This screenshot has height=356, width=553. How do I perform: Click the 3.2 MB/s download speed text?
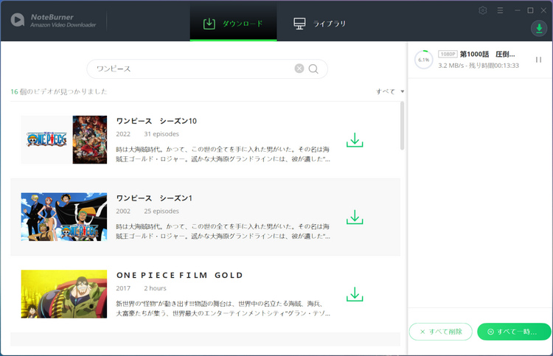click(x=451, y=66)
